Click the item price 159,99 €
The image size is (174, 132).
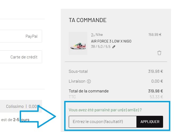click(155, 35)
